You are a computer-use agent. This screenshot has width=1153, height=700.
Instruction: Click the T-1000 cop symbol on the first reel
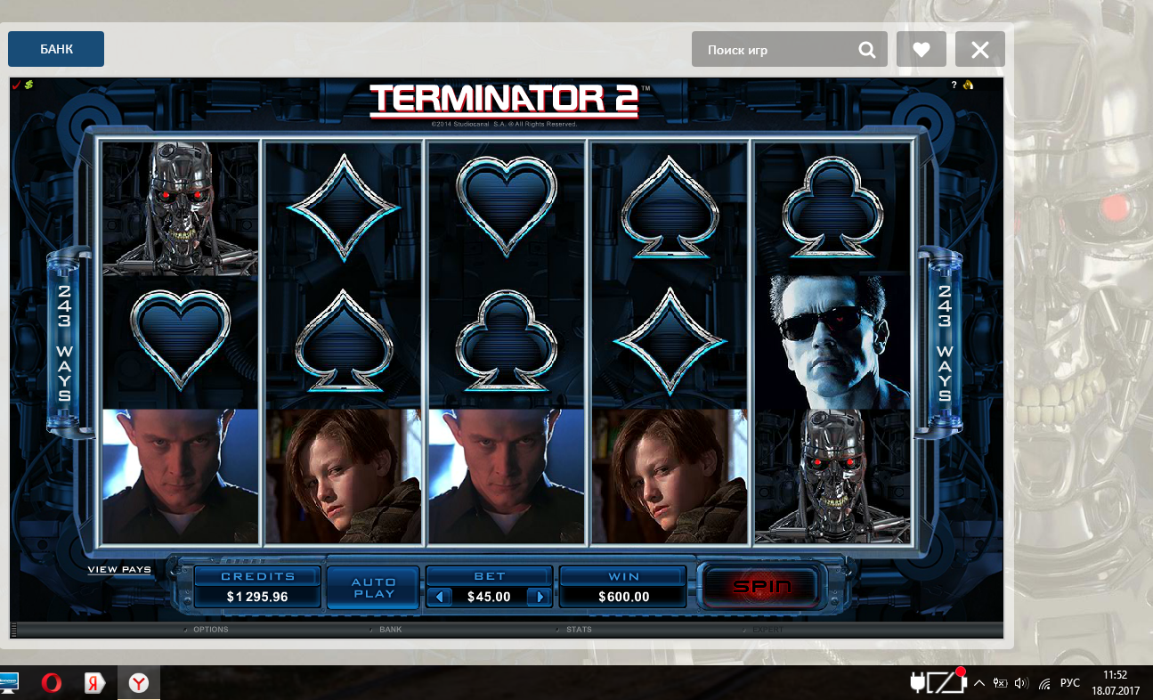tap(180, 476)
